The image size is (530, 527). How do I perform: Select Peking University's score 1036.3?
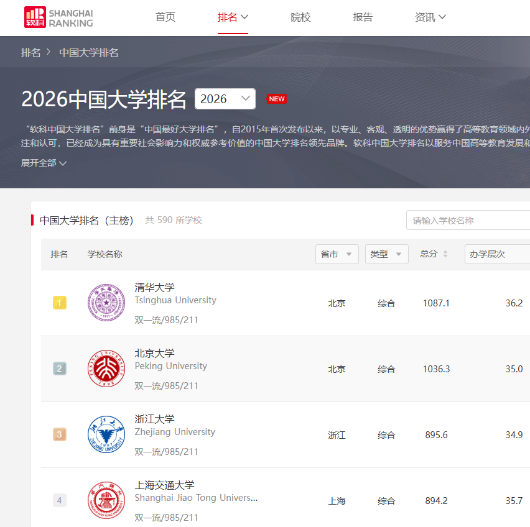pos(436,369)
